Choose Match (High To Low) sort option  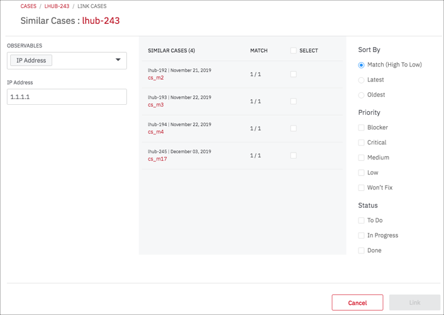click(362, 65)
